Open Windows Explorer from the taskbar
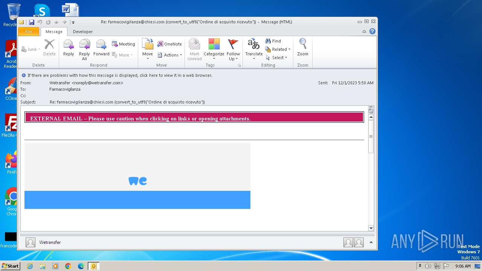482x271 pixels. click(x=43, y=266)
